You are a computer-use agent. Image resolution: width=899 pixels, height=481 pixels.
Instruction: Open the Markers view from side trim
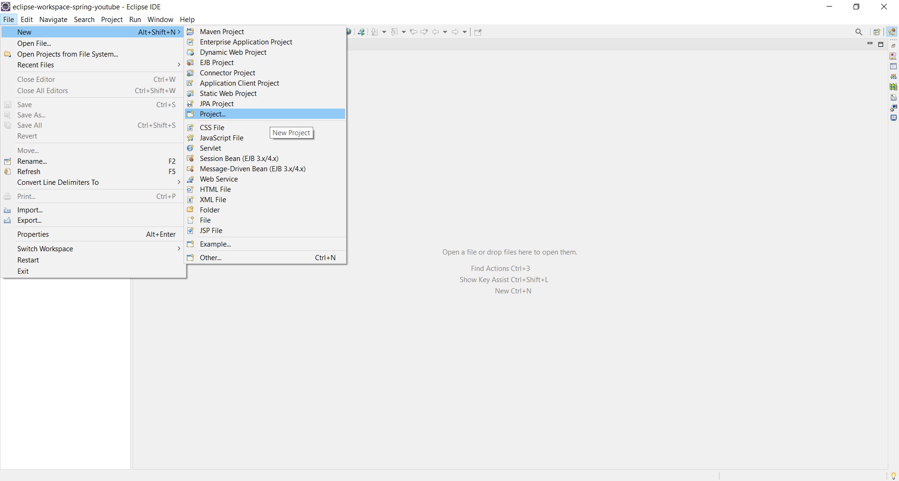pos(893,56)
